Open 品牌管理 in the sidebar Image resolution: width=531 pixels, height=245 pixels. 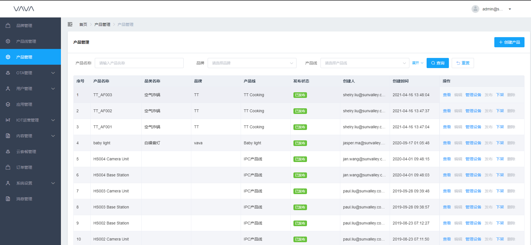pyautogui.click(x=30, y=26)
